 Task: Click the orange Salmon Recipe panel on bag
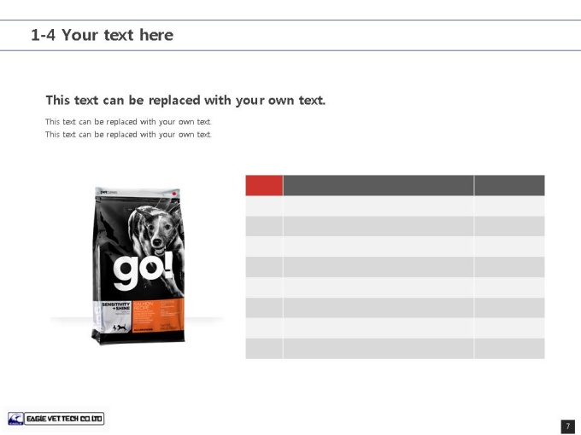[158, 316]
